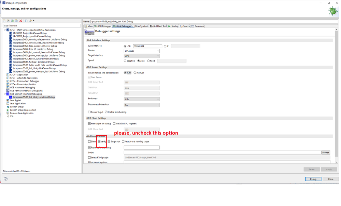Uncheck the Verify option
341x206 pixels.
coord(99,142)
